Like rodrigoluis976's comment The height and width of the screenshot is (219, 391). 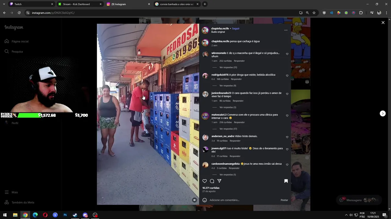click(287, 76)
